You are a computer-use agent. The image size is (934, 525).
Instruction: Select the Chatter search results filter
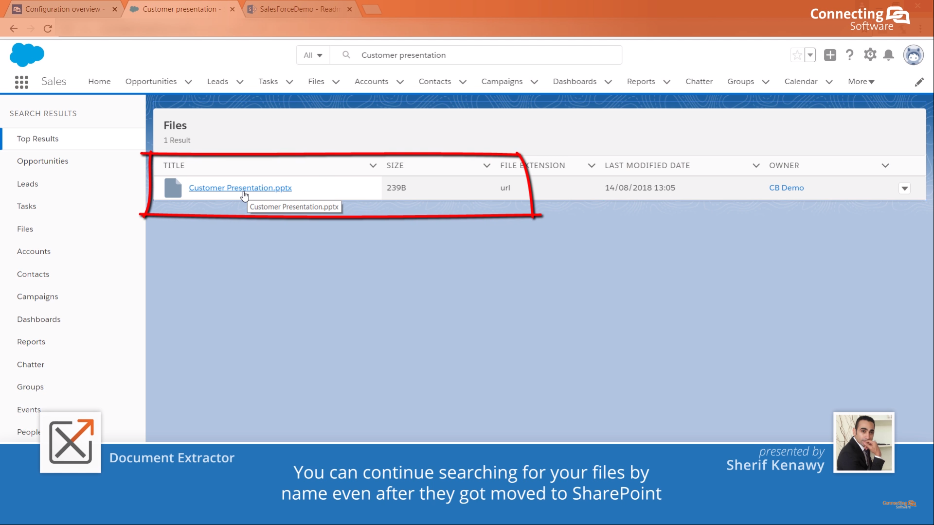(31, 364)
